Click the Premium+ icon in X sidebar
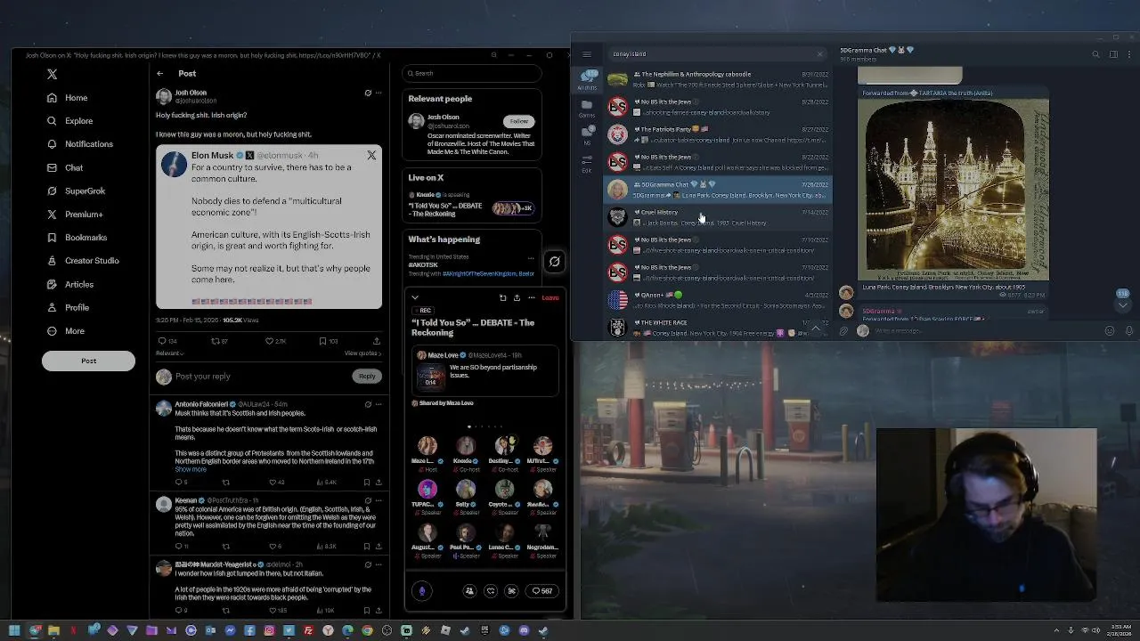 (x=52, y=215)
